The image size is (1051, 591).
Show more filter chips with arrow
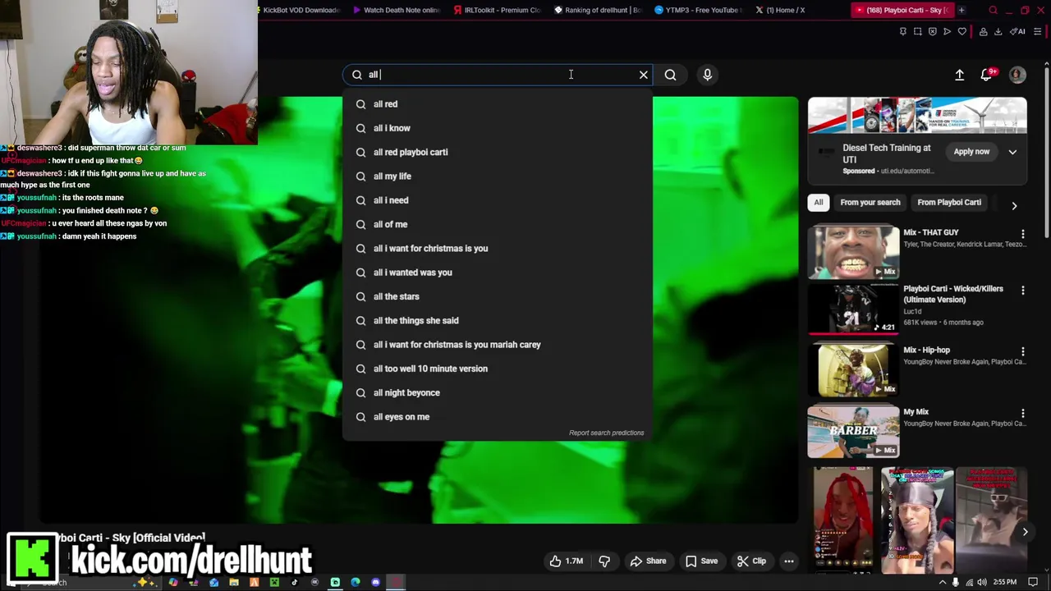pyautogui.click(x=1014, y=206)
